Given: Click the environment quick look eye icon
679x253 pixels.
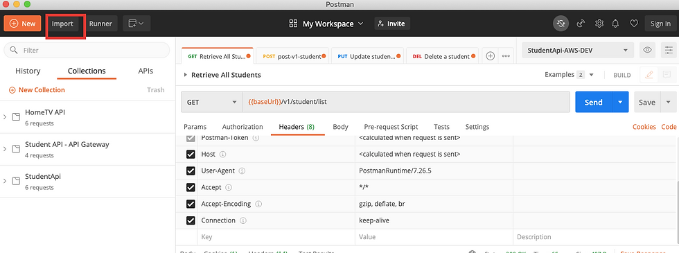Looking at the screenshot, I should point(647,50).
